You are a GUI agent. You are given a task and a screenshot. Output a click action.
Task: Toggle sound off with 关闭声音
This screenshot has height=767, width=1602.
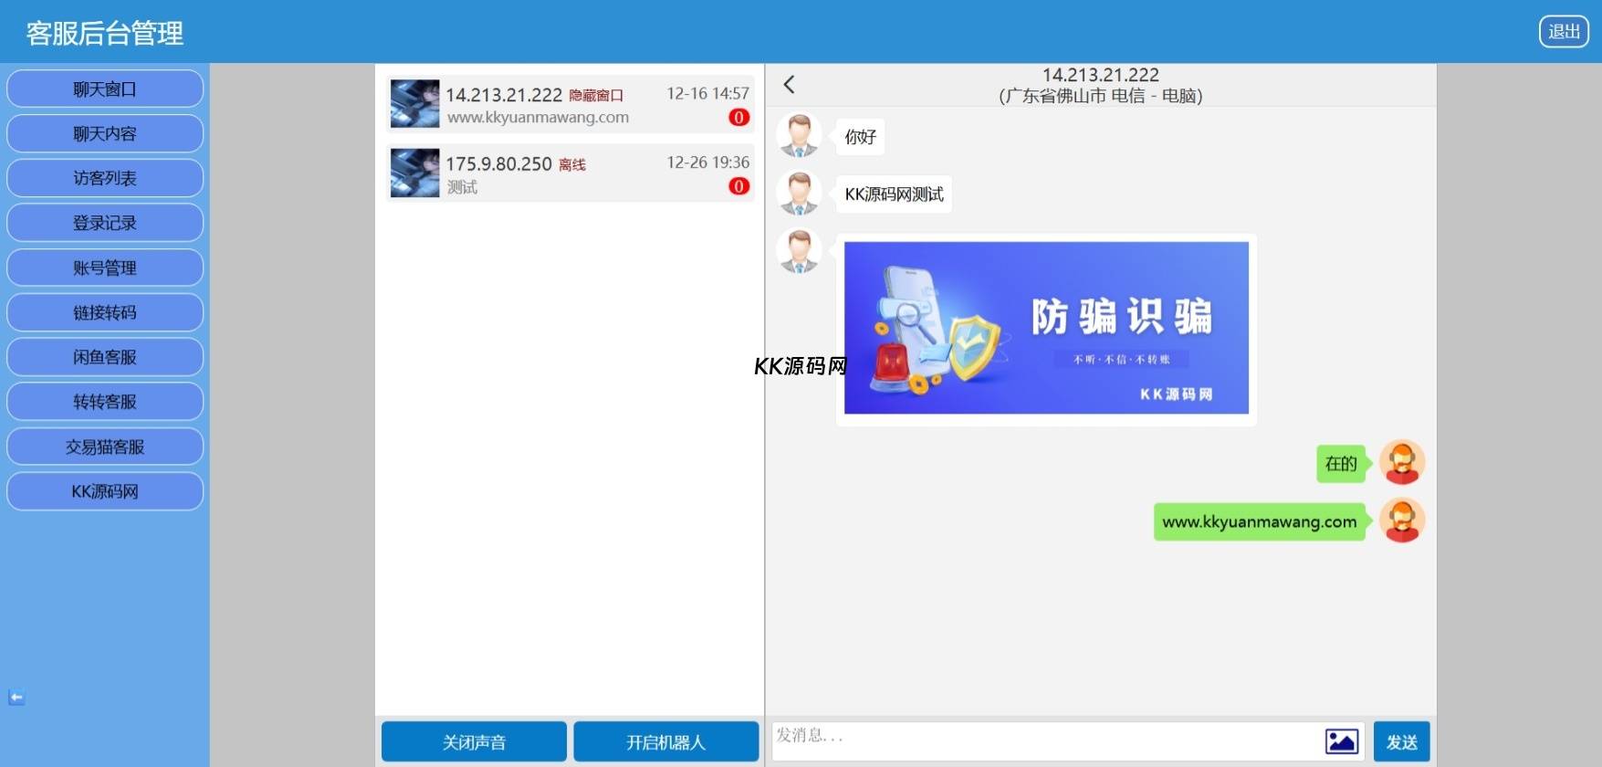tap(474, 741)
